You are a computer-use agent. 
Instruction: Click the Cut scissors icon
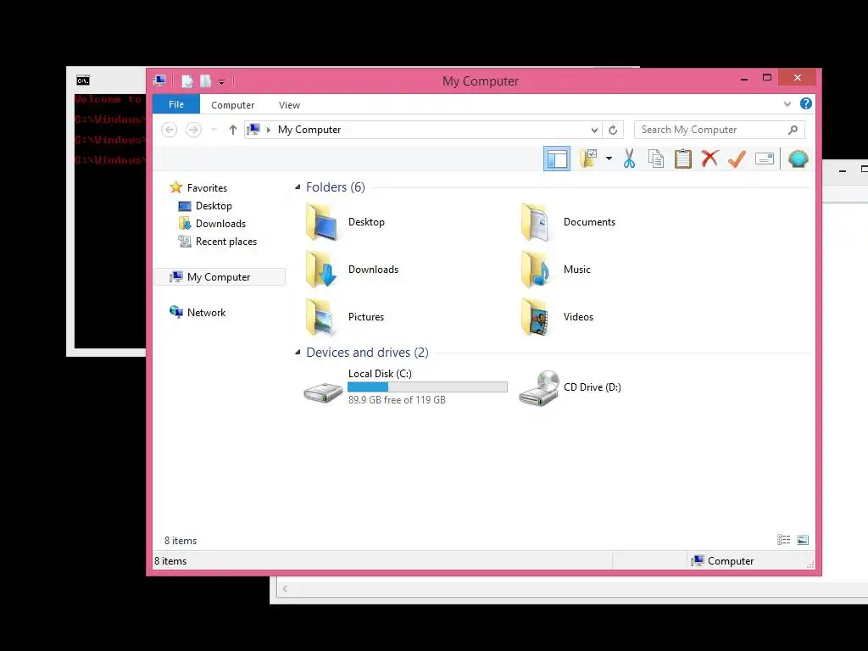[630, 159]
